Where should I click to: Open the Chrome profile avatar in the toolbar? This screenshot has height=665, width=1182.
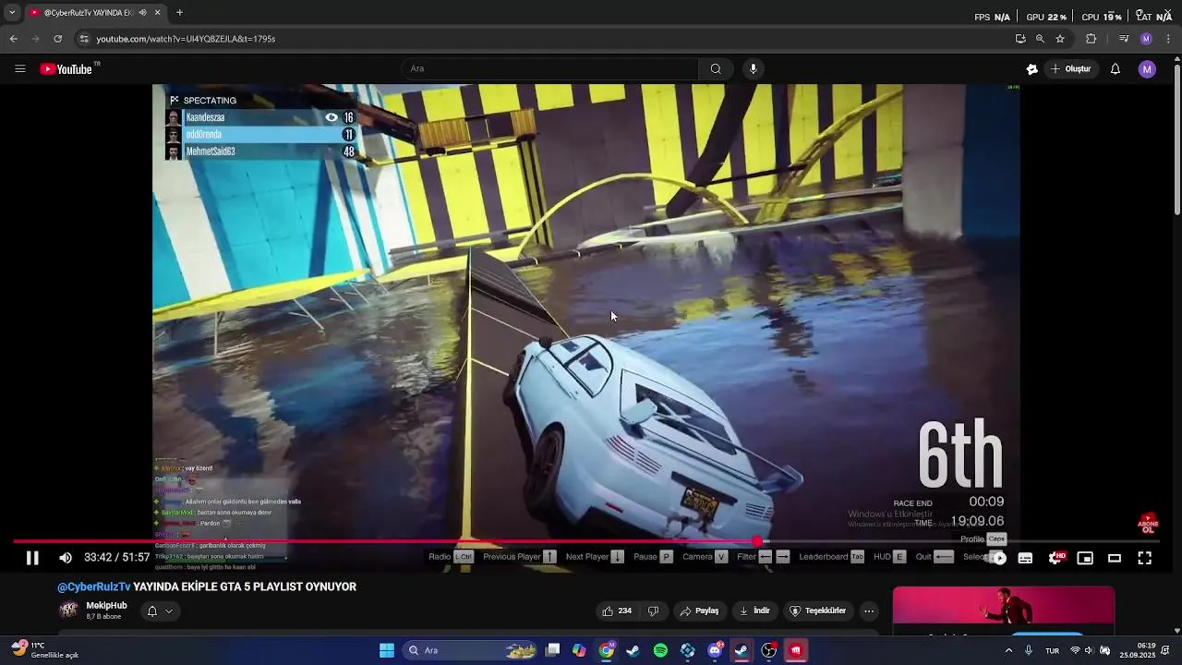tap(1146, 39)
